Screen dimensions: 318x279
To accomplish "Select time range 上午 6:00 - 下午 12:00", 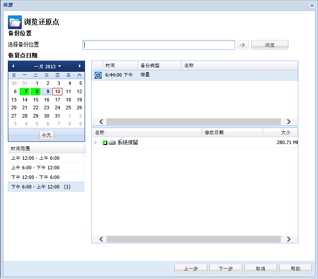I will pyautogui.click(x=46, y=168).
